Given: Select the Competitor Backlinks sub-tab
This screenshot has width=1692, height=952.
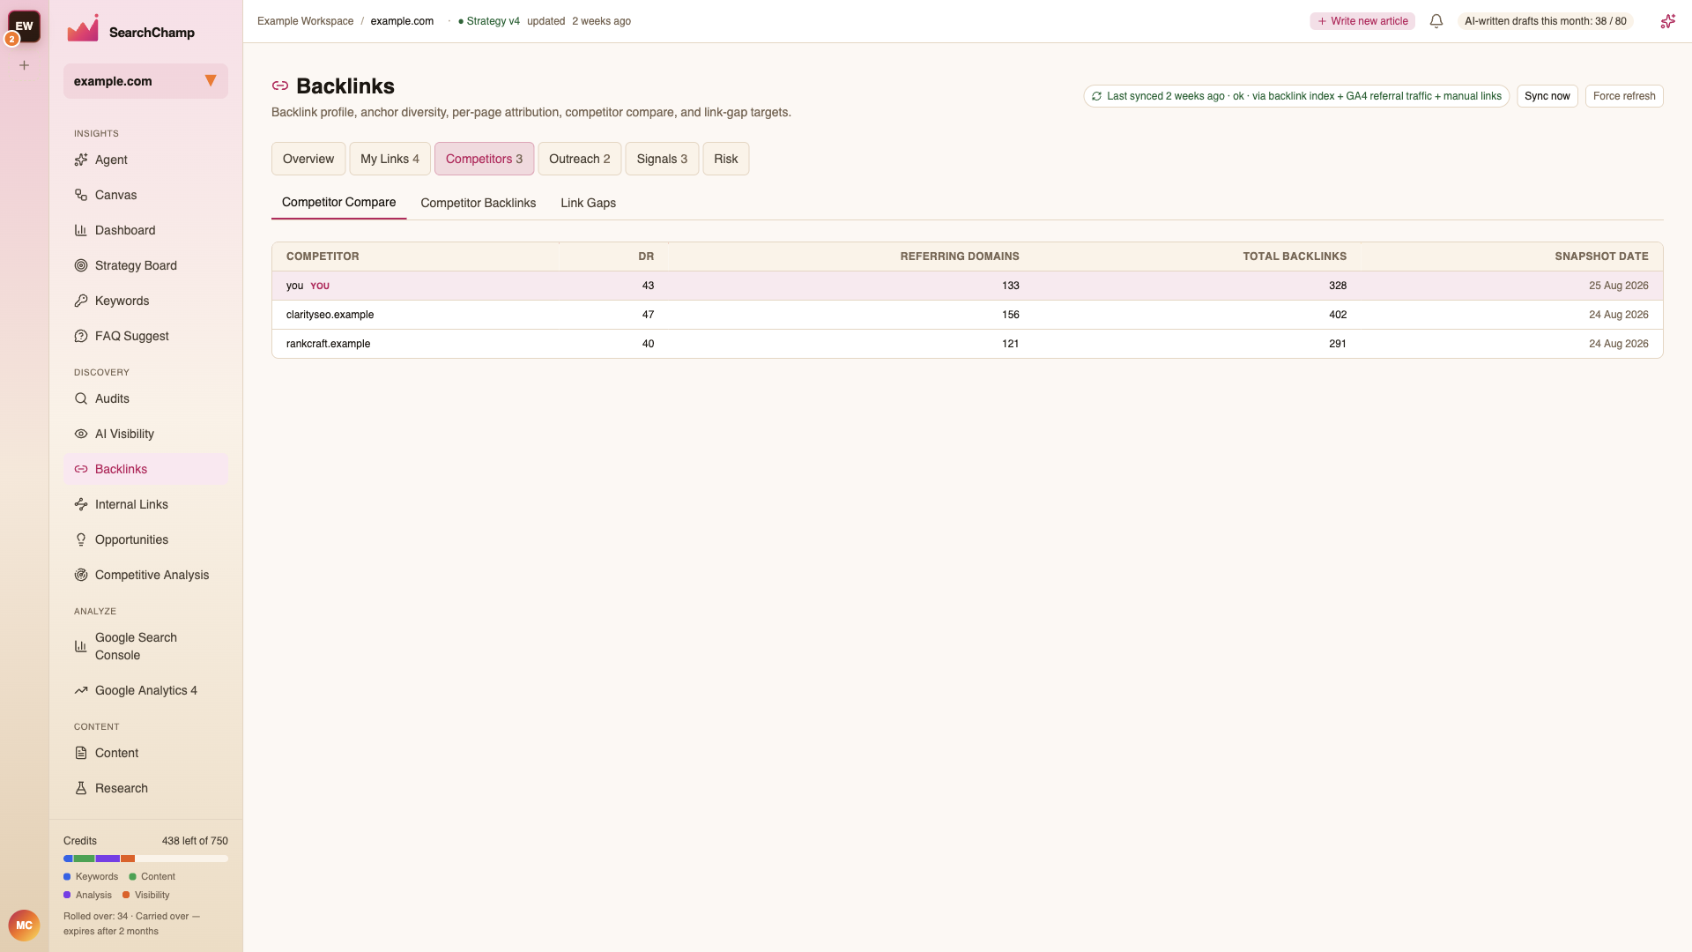Looking at the screenshot, I should coord(479,203).
